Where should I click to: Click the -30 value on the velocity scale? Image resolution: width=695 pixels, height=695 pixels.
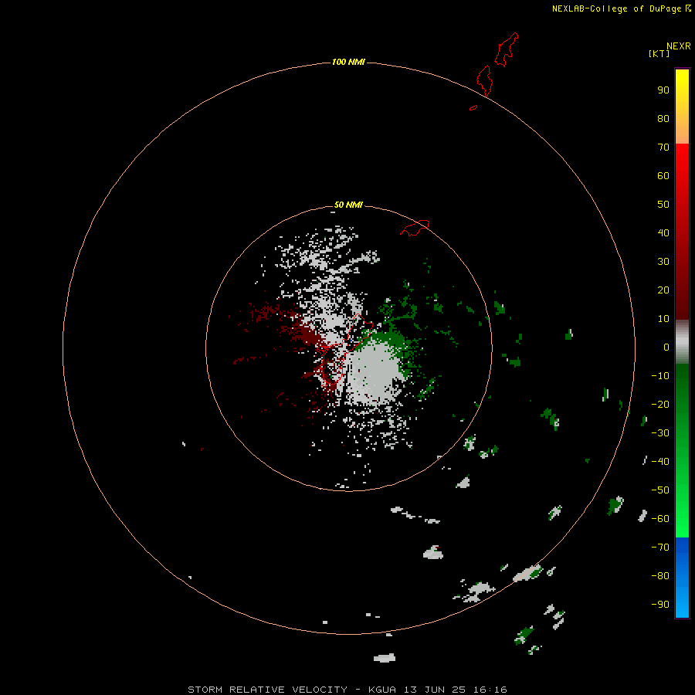[660, 433]
